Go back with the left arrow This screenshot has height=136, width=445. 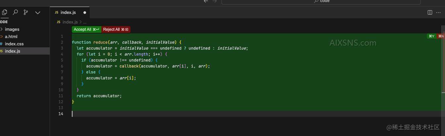pyautogui.click(x=206, y=1)
